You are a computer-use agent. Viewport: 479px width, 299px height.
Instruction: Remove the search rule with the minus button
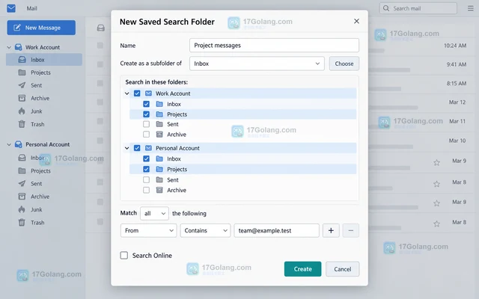351,231
